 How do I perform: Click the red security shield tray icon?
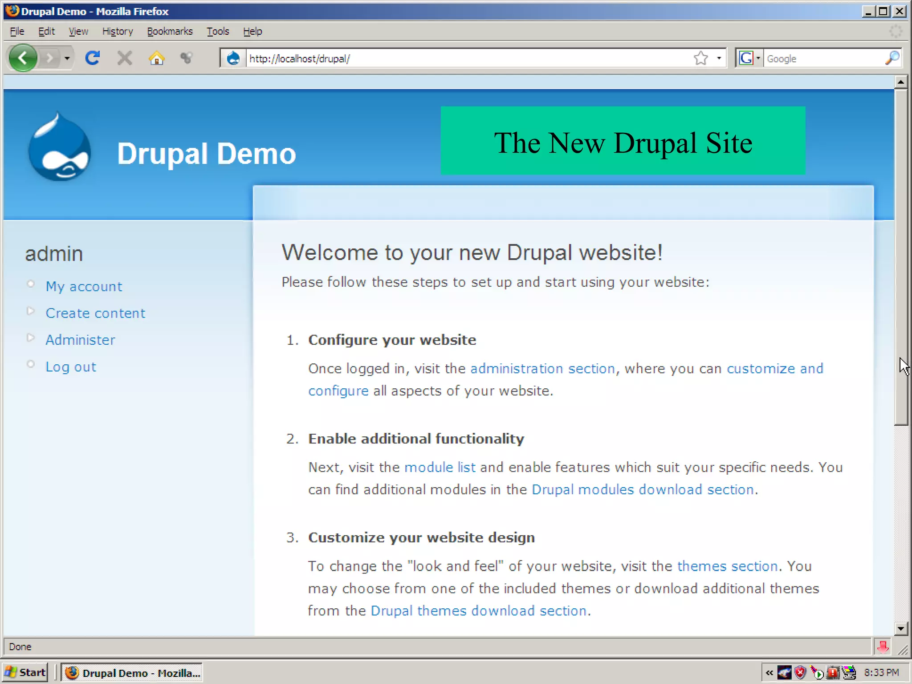pos(800,672)
